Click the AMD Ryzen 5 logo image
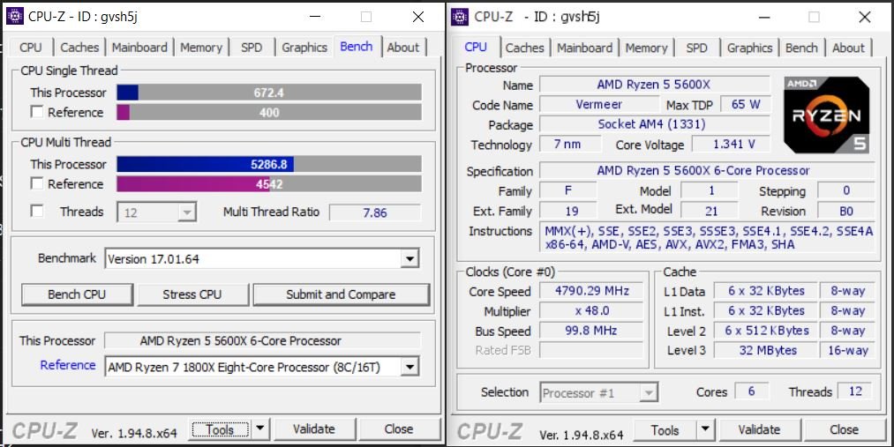 pos(827,115)
